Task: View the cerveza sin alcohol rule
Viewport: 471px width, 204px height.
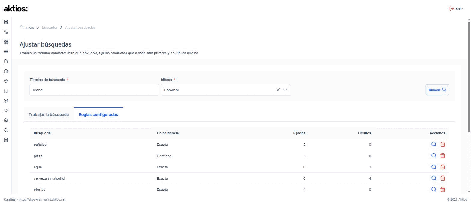Action: coord(434,178)
